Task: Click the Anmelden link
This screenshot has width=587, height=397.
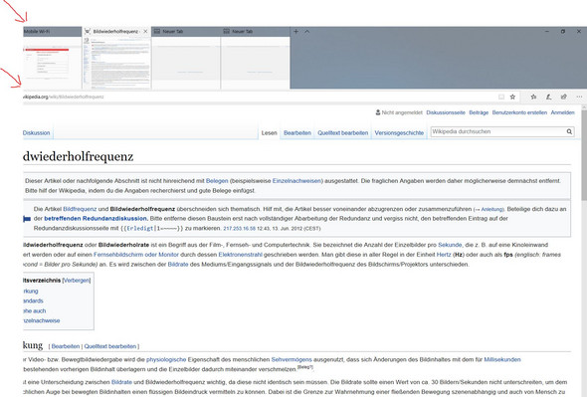Action: (562, 112)
